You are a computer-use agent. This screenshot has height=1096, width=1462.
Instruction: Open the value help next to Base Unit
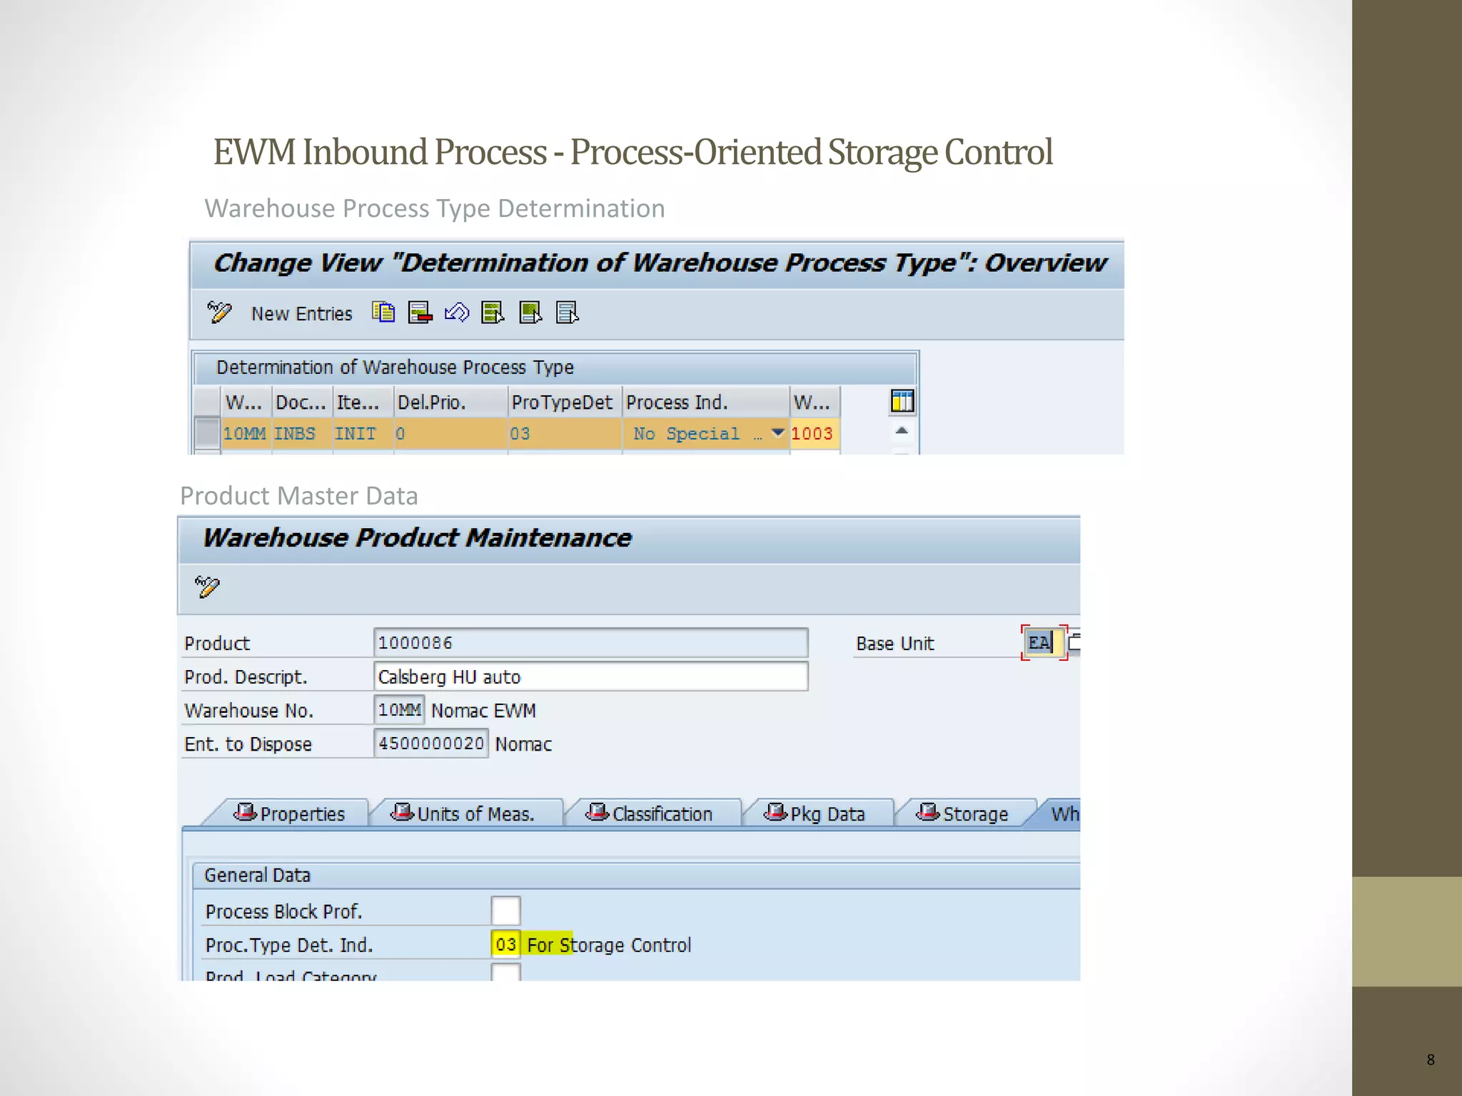click(1074, 643)
